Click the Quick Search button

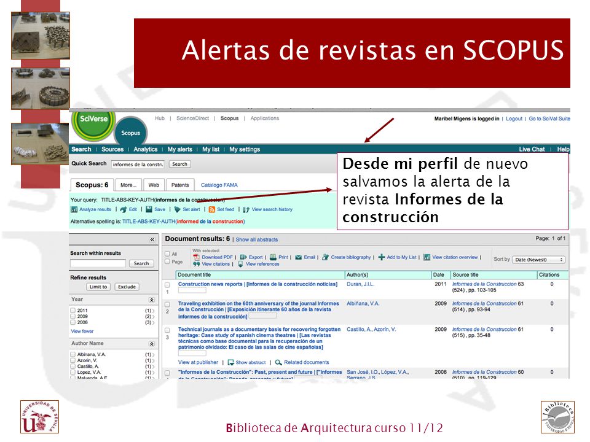(180, 164)
